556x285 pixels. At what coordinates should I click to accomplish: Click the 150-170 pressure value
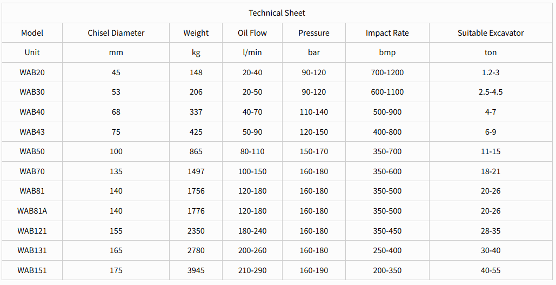[313, 151]
